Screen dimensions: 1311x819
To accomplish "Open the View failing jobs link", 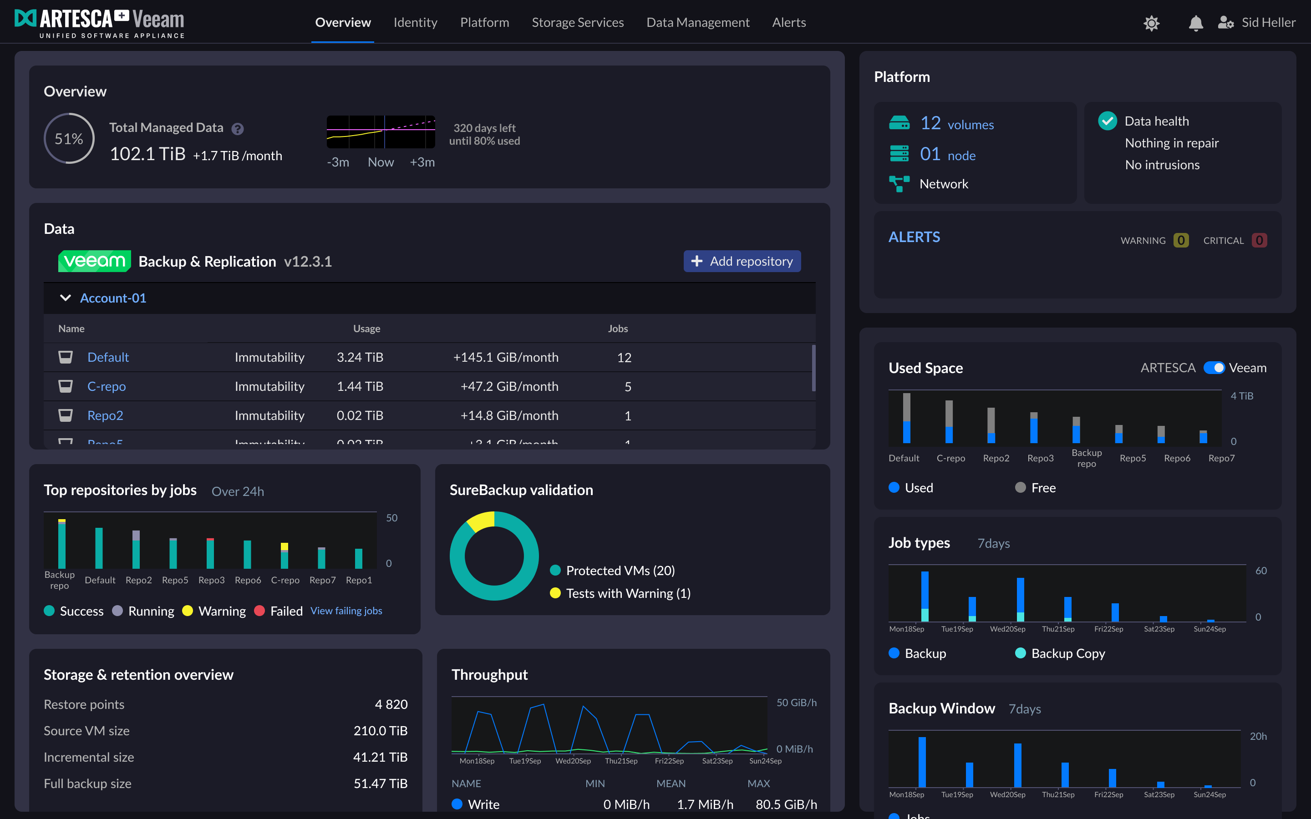I will pyautogui.click(x=346, y=611).
